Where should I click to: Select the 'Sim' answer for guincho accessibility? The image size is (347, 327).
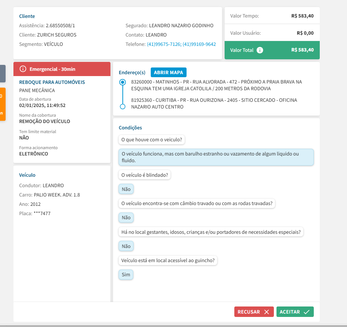126,275
